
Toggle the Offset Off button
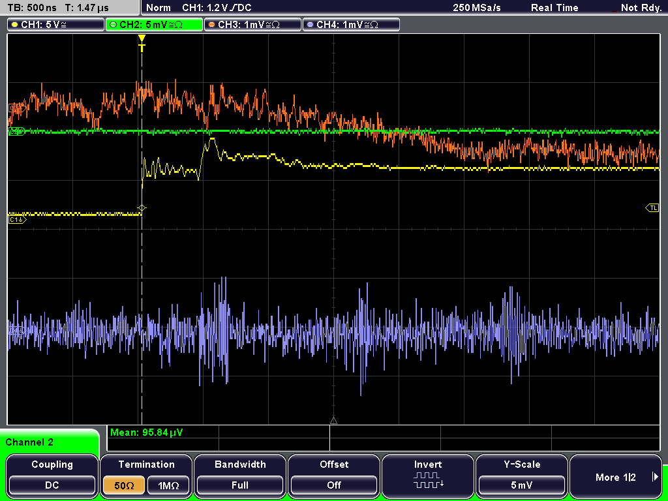pyautogui.click(x=334, y=476)
